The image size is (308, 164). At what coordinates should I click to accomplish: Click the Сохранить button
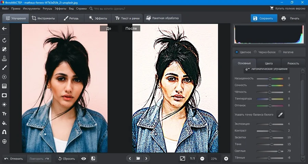pos(264,18)
